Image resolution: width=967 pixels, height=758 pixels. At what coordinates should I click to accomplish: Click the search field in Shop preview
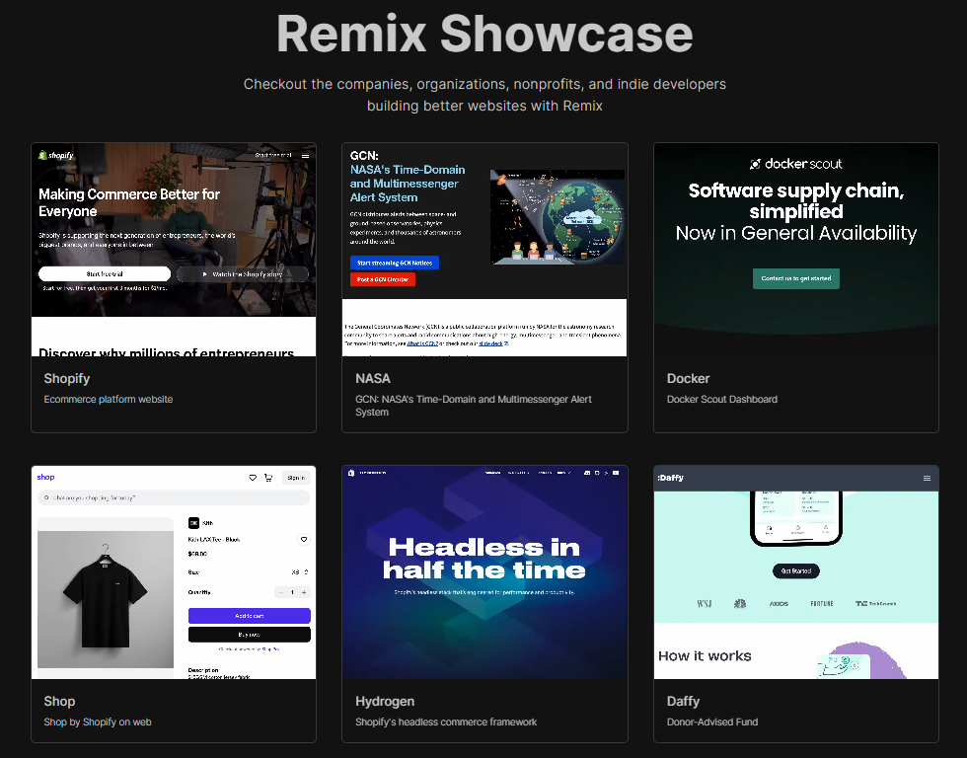click(x=174, y=497)
